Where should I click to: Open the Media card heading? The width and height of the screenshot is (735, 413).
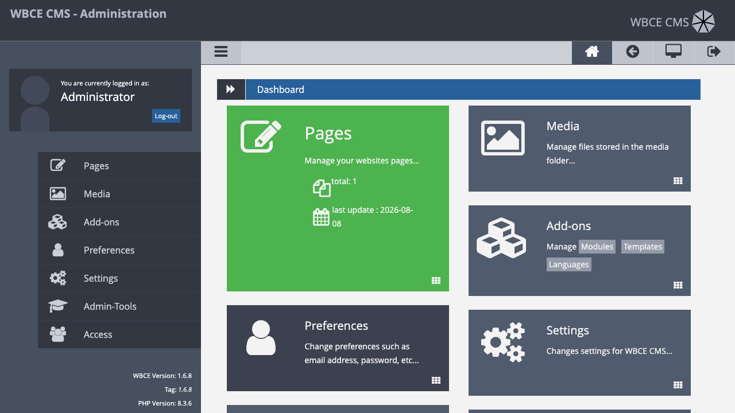tap(563, 126)
